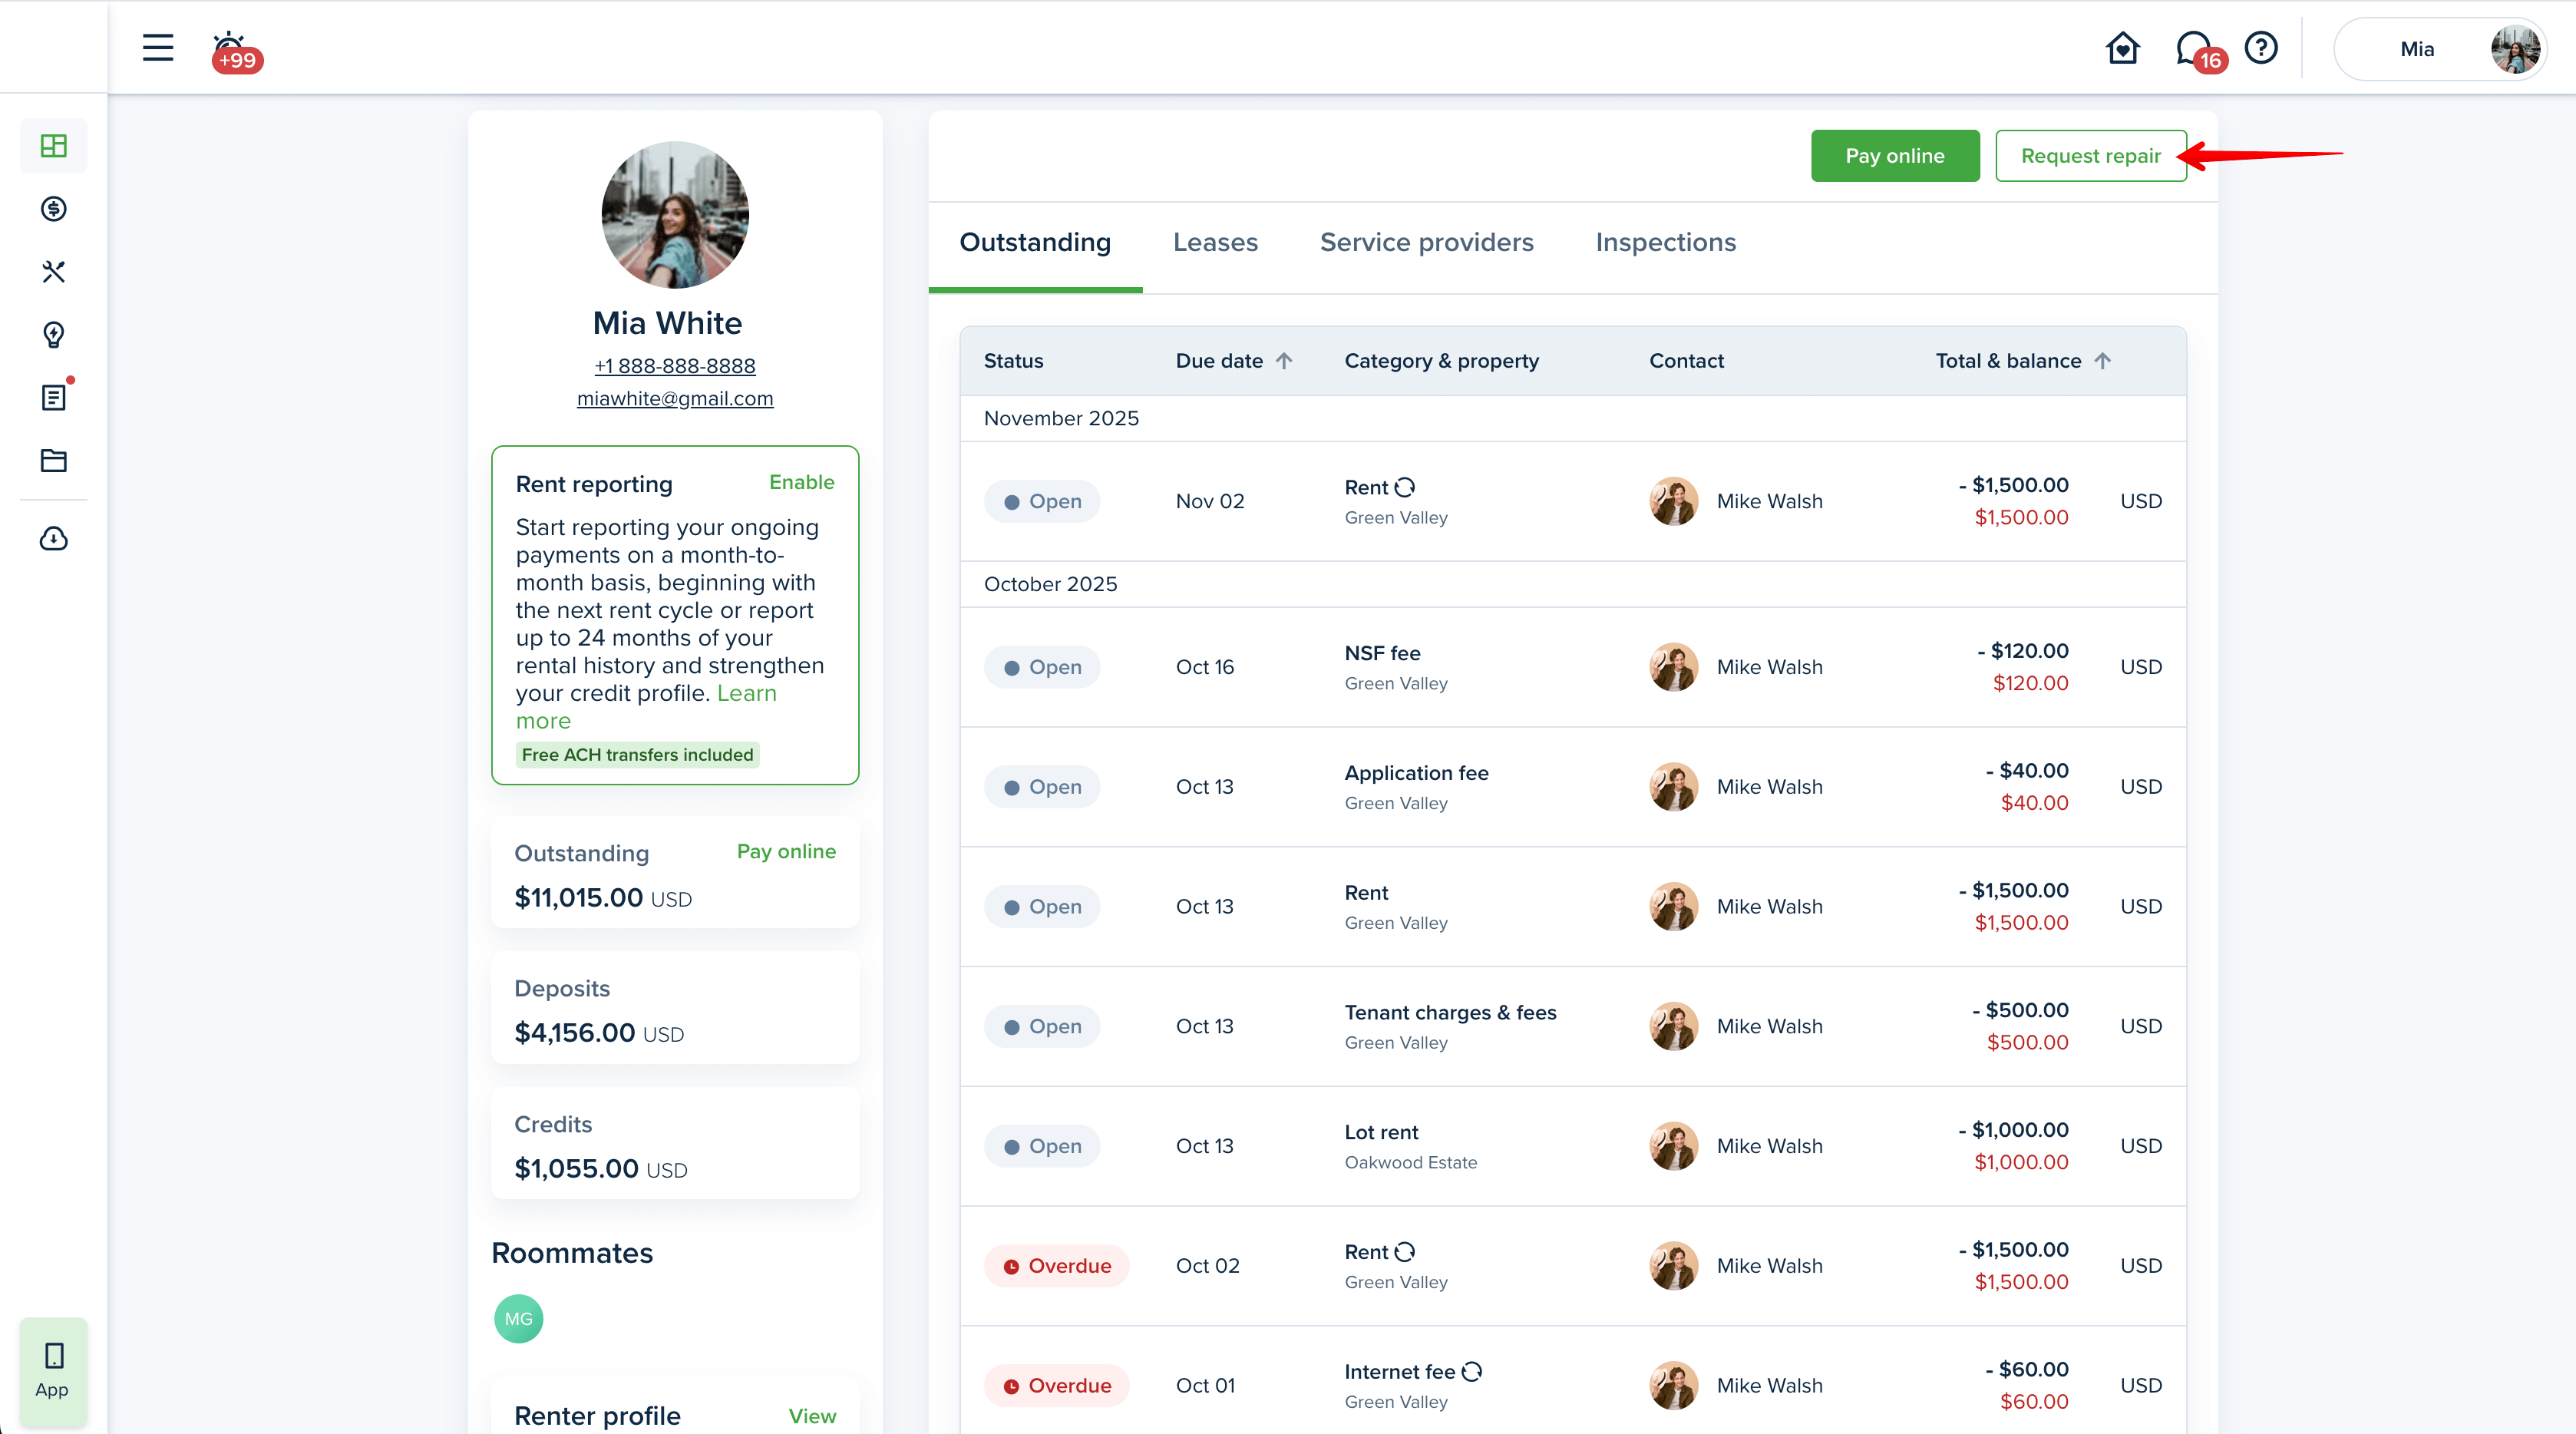Image resolution: width=2576 pixels, height=1434 pixels.
Task: Open the payments dollar icon in sidebar
Action: click(54, 208)
